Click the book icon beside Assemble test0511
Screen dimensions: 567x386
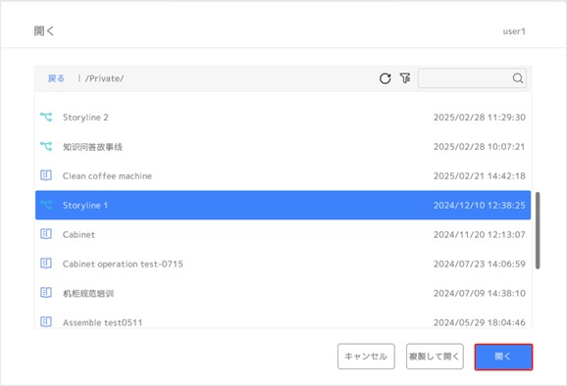[46, 321]
